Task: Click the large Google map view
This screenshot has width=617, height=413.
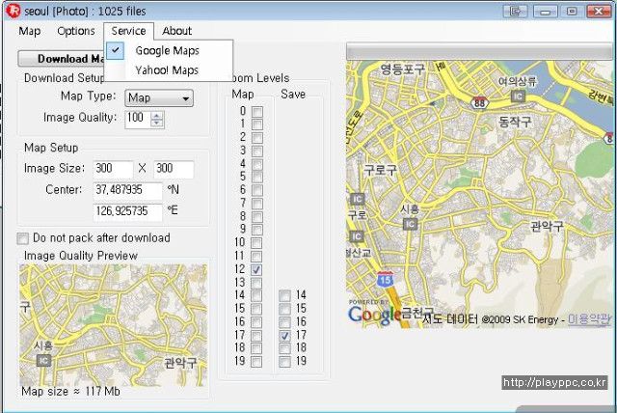Action: 479,194
